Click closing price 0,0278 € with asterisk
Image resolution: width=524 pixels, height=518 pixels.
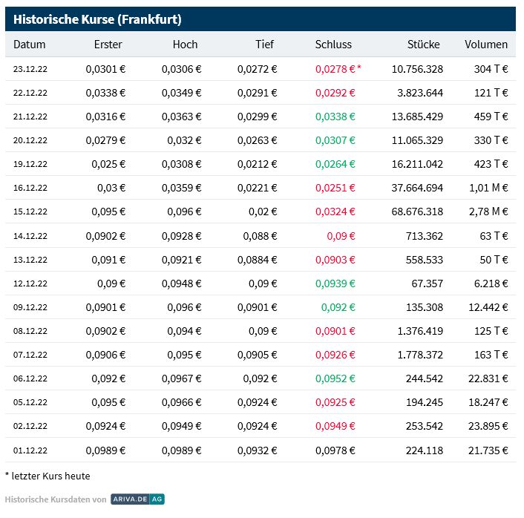tap(338, 69)
